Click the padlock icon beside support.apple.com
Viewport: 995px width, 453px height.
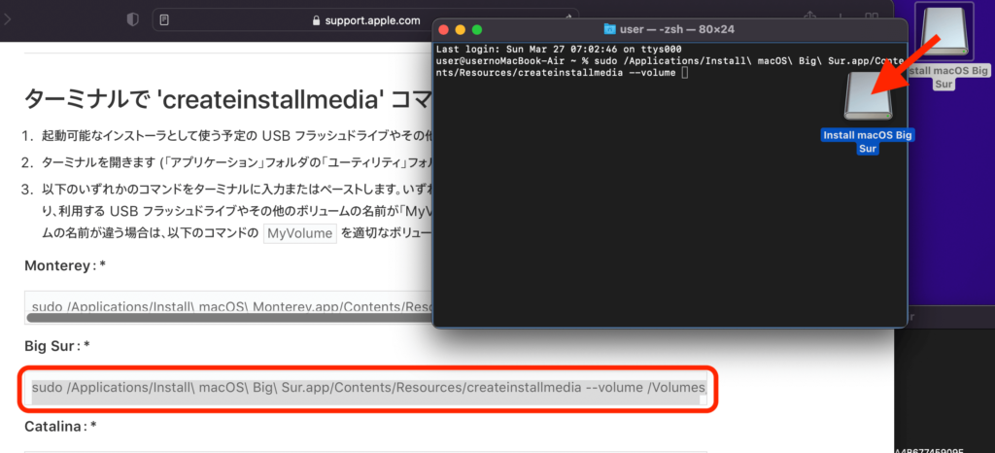[317, 20]
